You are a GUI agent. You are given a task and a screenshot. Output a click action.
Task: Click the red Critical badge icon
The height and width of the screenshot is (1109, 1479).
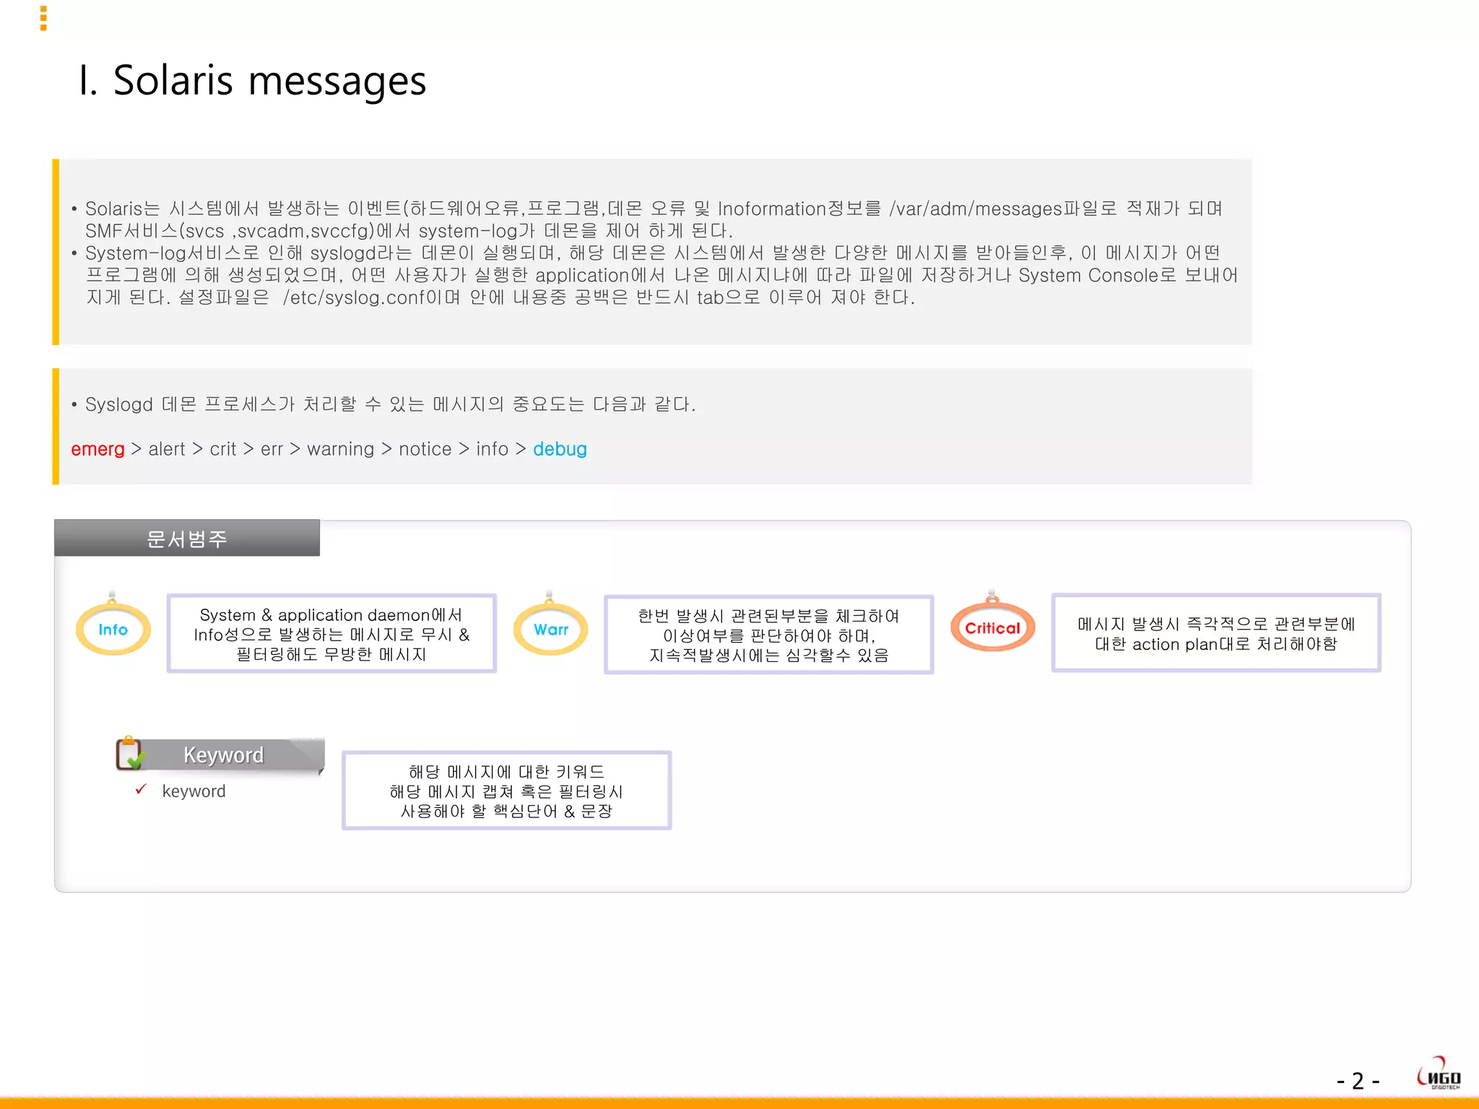pos(992,627)
